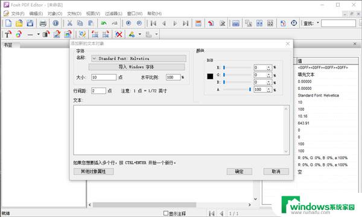This screenshot has width=362, height=217.
Task: Toggle the 显示注释 checkbox
Action: [x=166, y=213]
